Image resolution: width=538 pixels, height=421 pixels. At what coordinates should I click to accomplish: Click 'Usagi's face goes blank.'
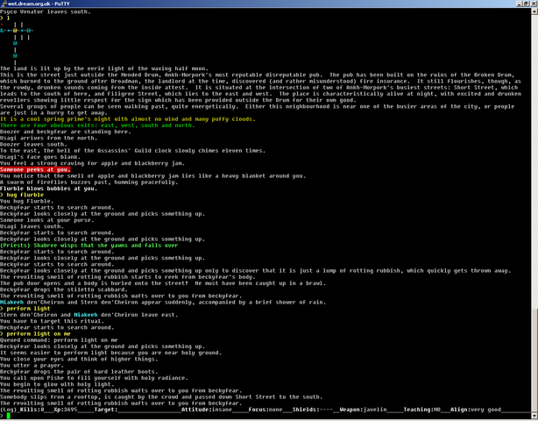coord(40,157)
